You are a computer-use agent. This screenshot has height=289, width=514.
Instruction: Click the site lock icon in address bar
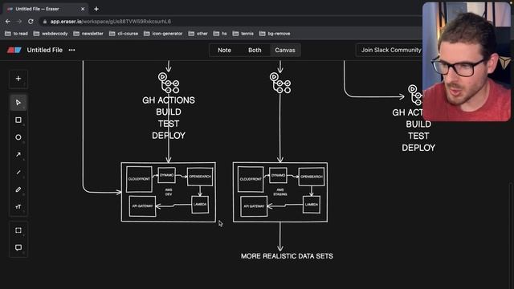tap(45, 22)
